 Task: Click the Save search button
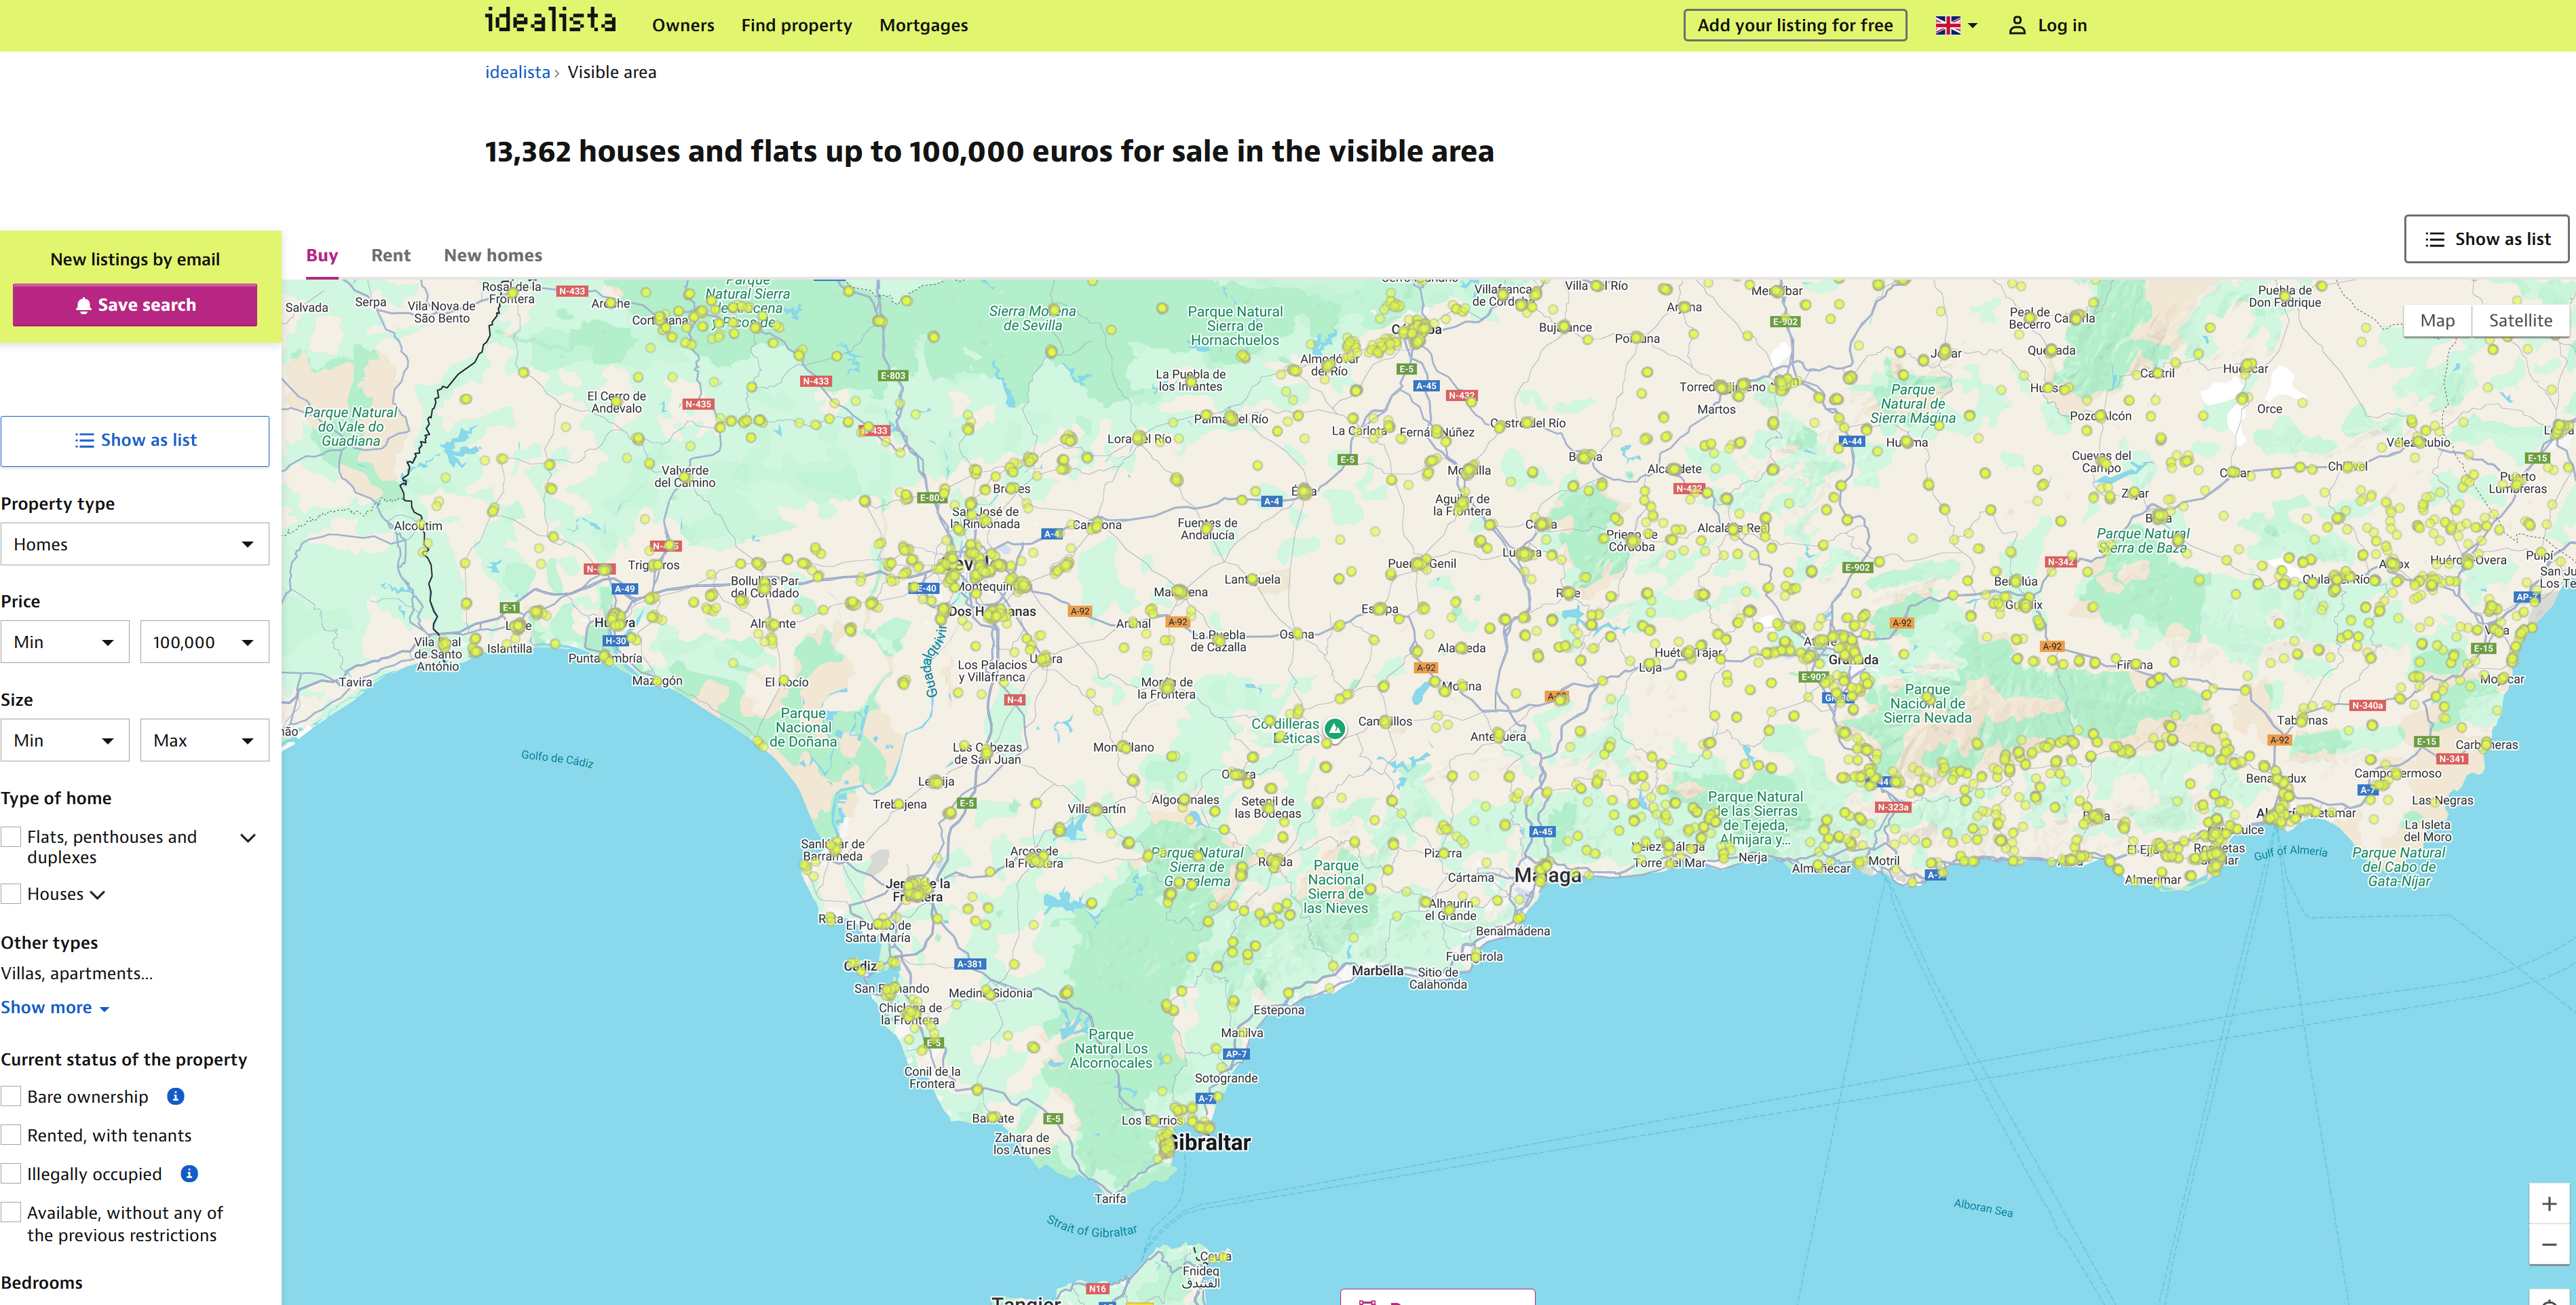[x=135, y=305]
